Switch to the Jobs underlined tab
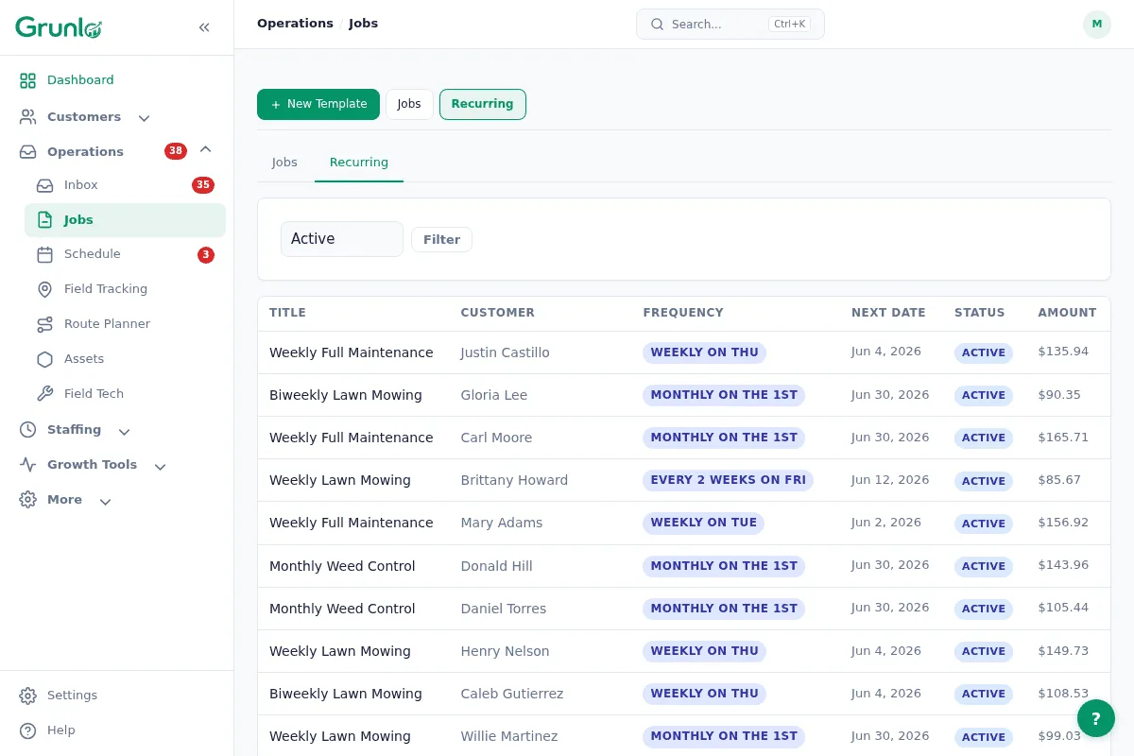Screen dimensions: 1134x756 pos(284,163)
